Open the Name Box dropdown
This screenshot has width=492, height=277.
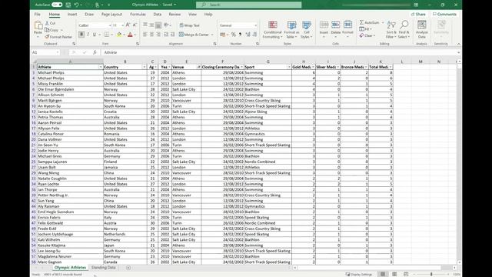[58, 52]
